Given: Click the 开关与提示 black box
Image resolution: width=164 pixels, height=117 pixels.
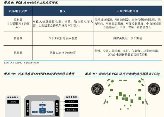Looking at the screenshot, I should pos(71,110).
